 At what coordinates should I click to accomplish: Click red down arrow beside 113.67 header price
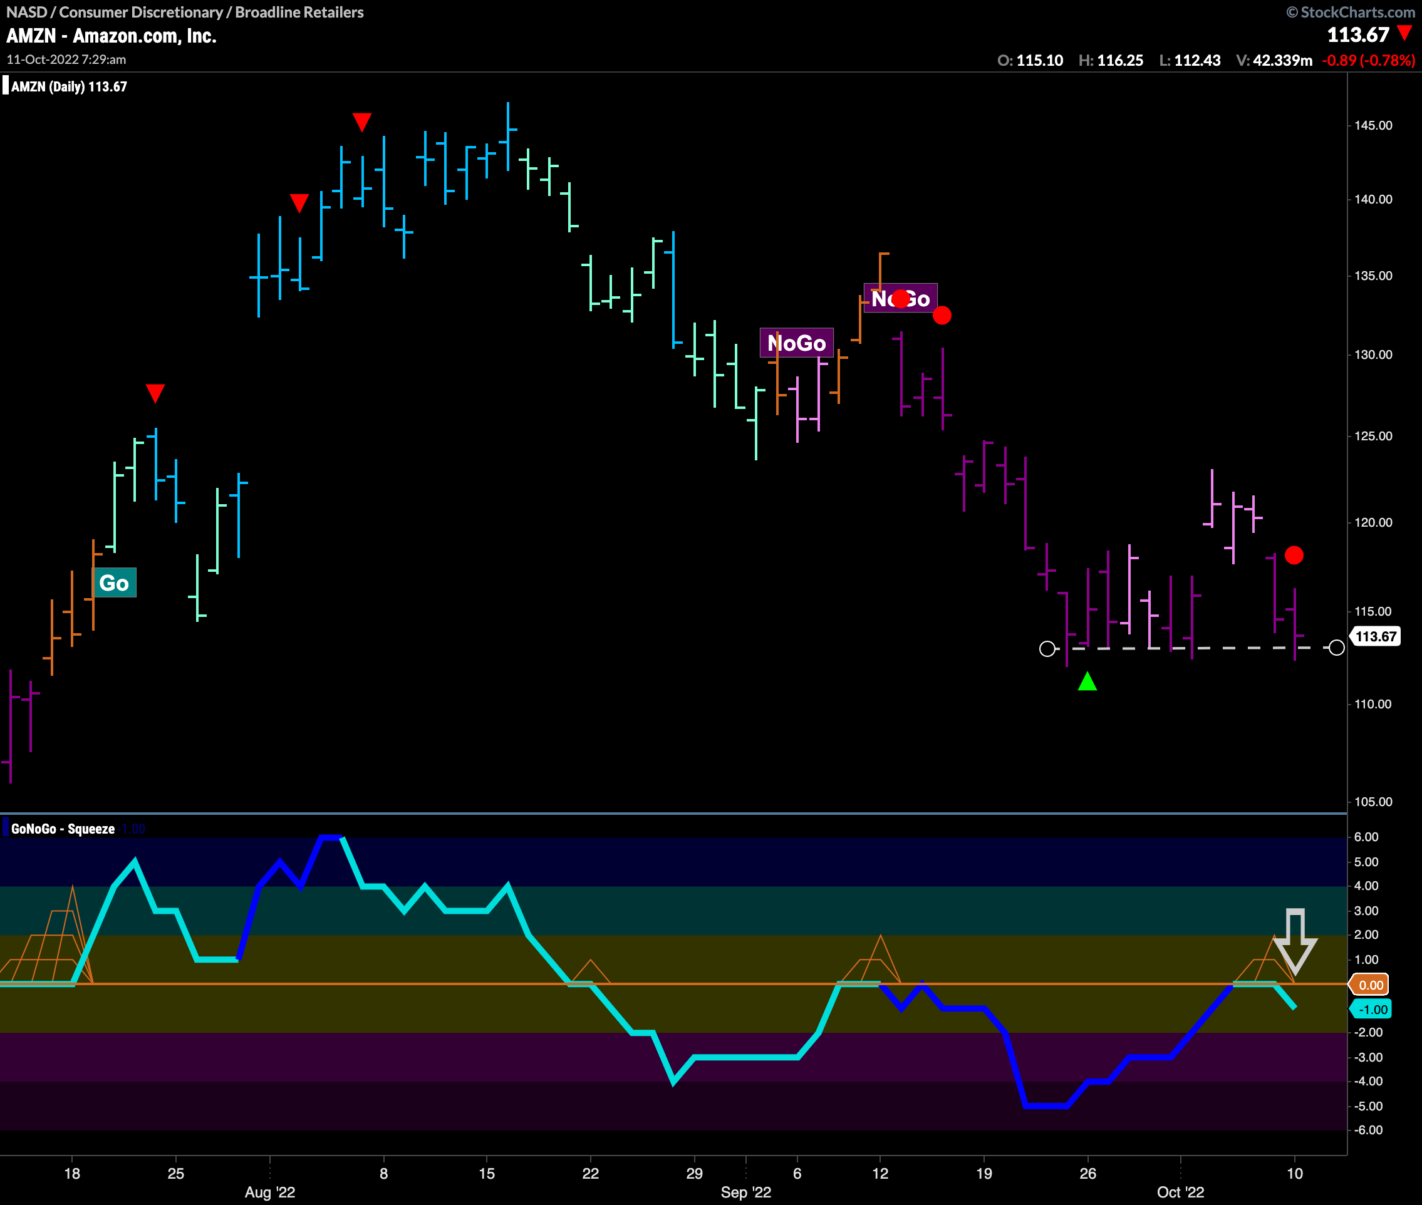(x=1405, y=33)
